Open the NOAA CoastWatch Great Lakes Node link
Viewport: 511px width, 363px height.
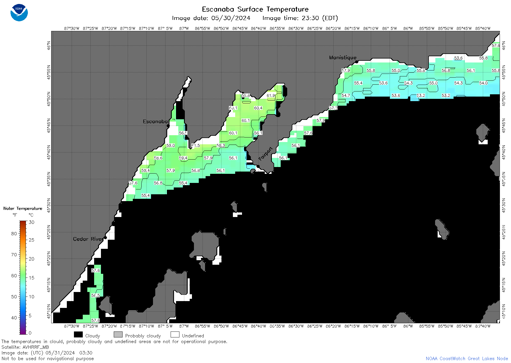(467, 358)
